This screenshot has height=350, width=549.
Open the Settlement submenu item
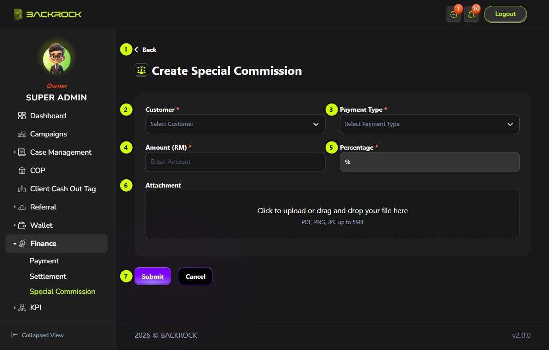[48, 277]
